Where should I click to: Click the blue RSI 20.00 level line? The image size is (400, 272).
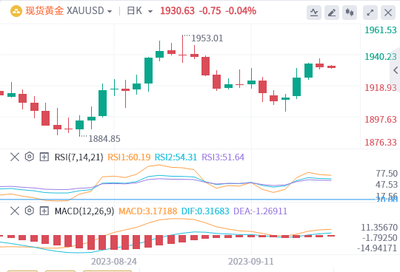187,200
